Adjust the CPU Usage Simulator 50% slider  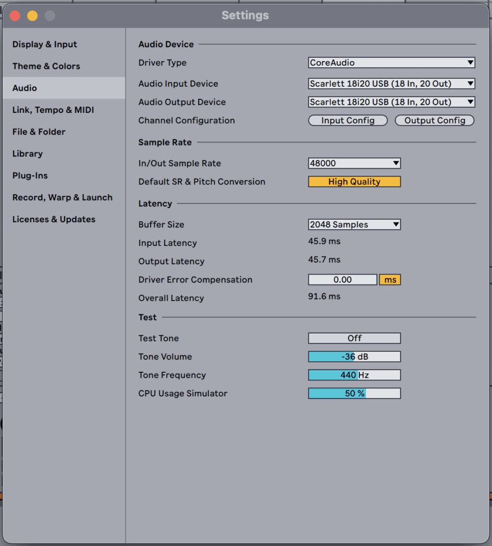354,393
